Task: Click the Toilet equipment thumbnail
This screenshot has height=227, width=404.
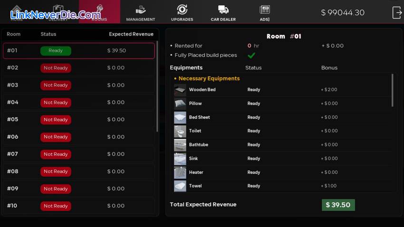Action: [x=180, y=131]
